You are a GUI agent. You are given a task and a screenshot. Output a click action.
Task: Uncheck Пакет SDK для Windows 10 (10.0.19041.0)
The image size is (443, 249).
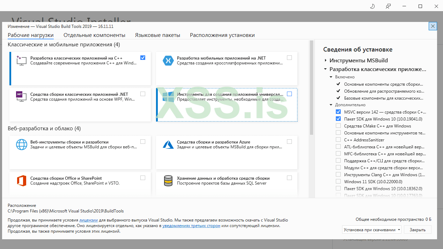click(338, 119)
